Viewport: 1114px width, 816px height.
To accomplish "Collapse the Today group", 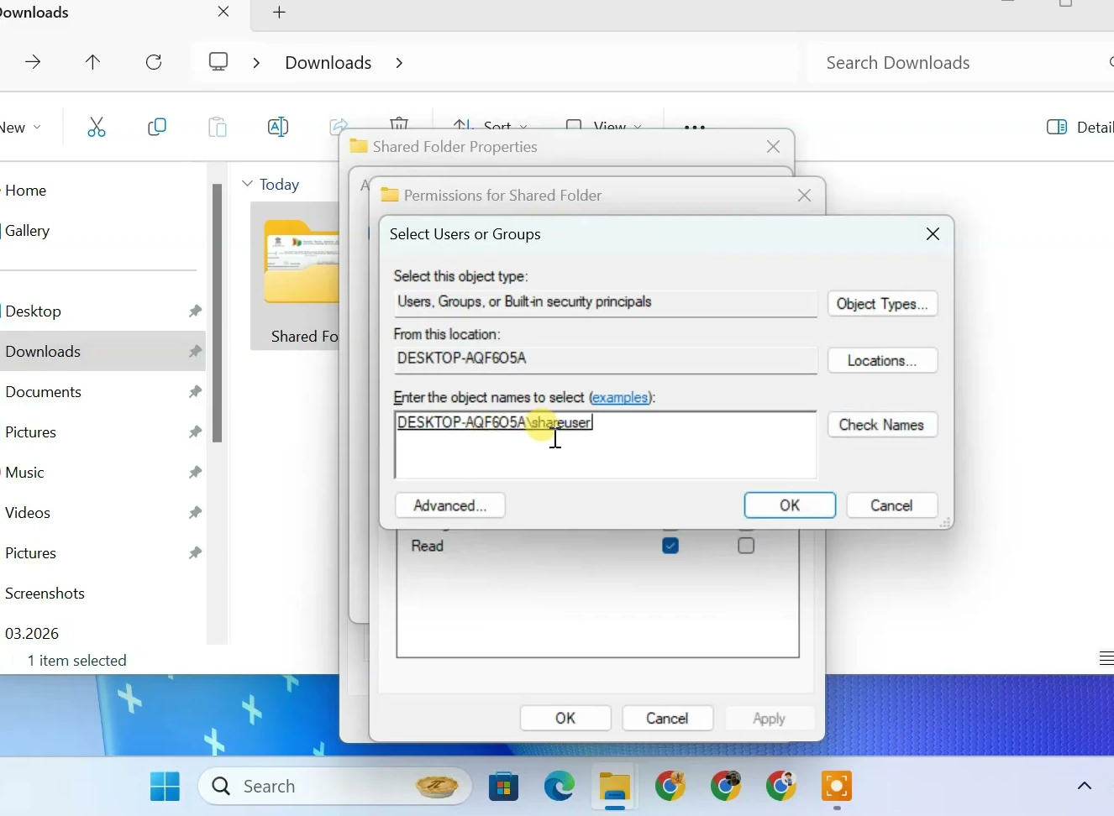I will (248, 184).
